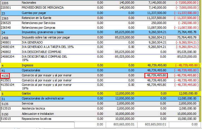Select the Gastos group row
Screen dimensions: 202x129
pyautogui.click(x=100, y=94)
